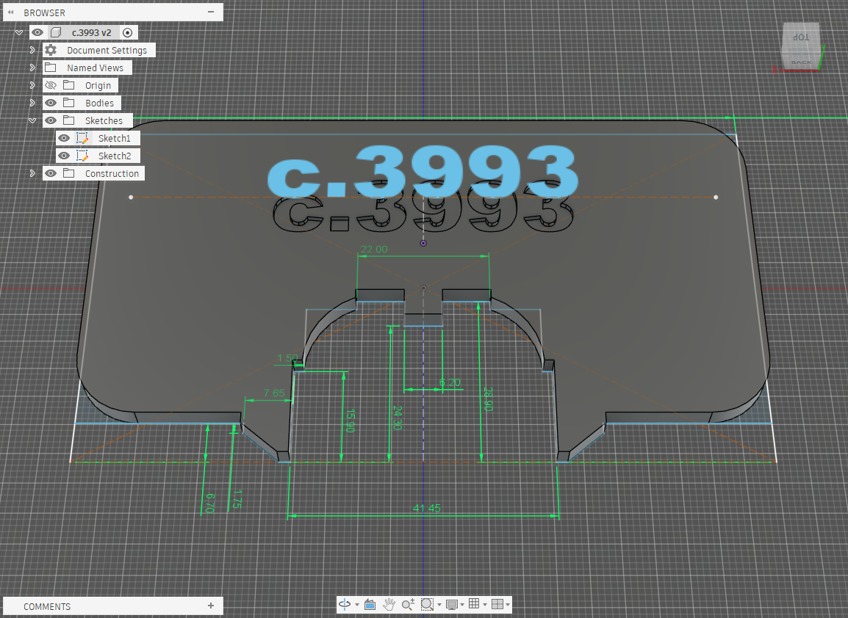Click the COMMENTS panel label
Screen dimensions: 848x618
point(47,607)
